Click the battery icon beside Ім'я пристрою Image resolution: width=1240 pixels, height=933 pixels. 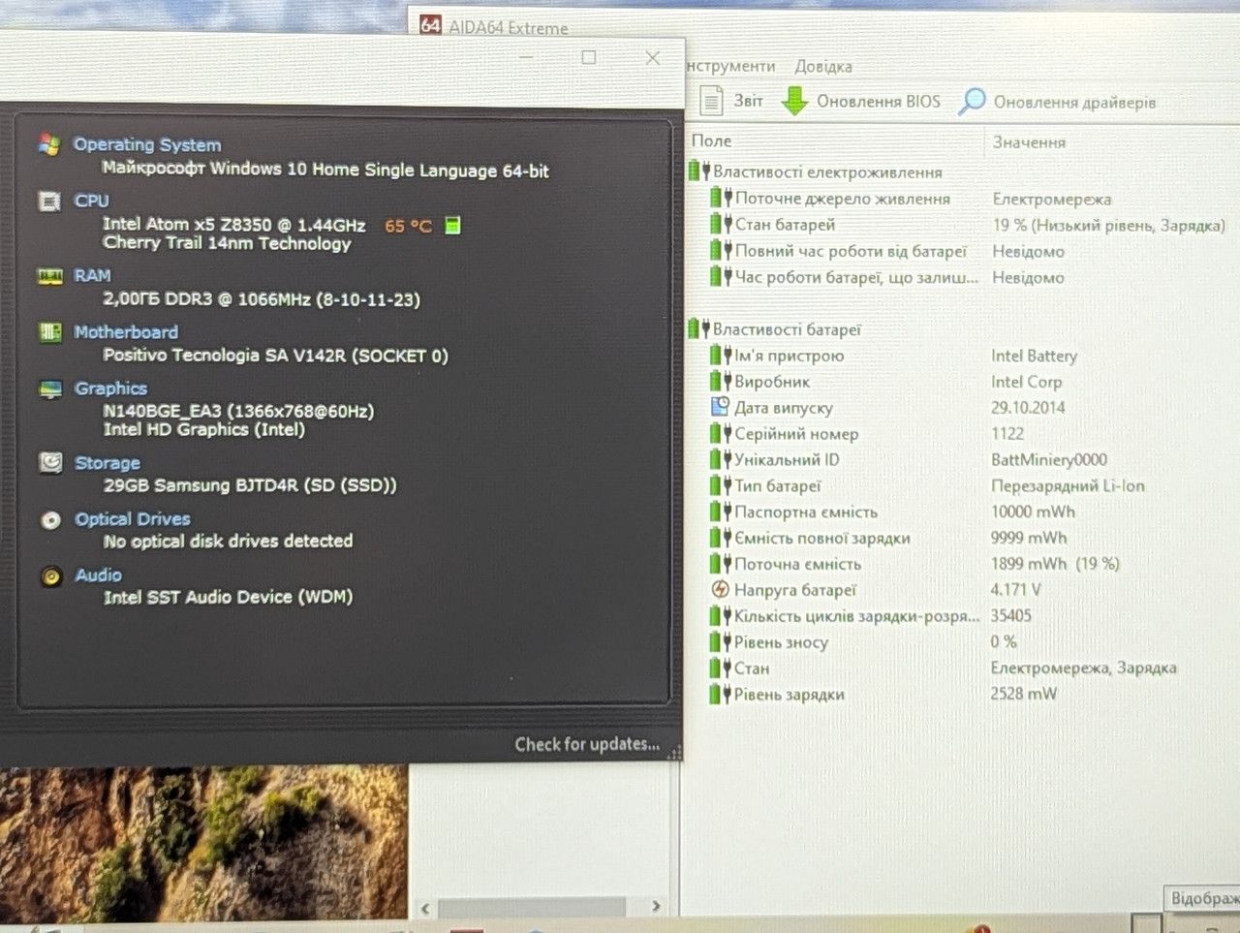pos(721,355)
